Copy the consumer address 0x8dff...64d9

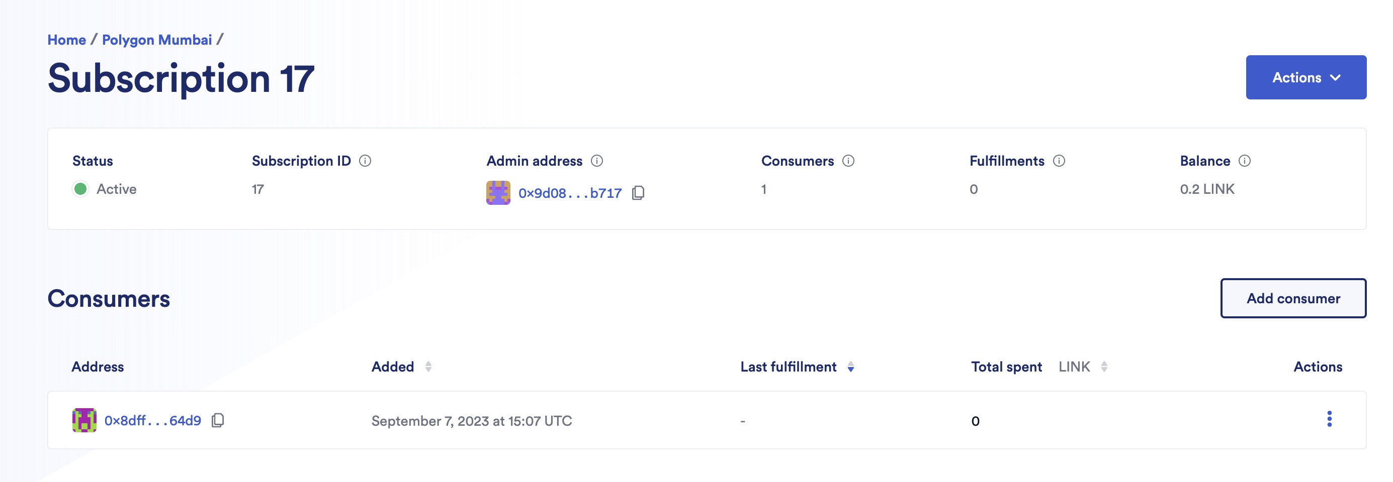click(218, 420)
